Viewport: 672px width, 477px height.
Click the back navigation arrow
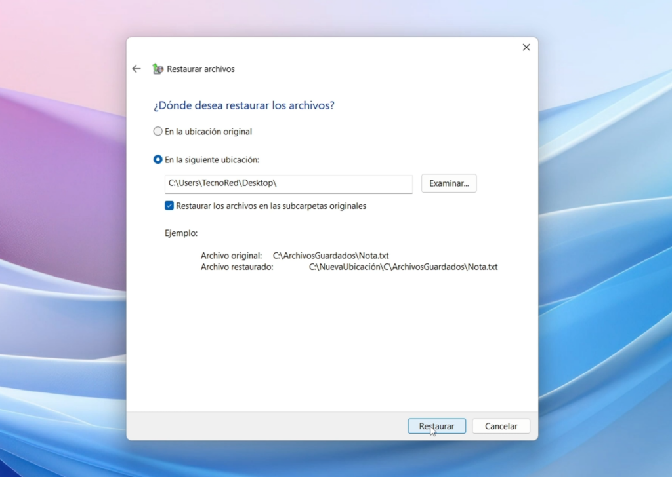[x=136, y=68]
